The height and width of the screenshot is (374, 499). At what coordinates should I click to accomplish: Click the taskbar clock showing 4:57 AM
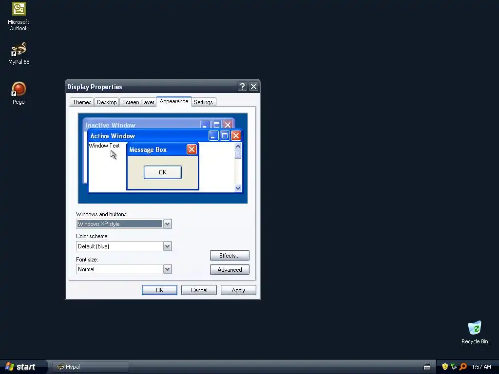481,367
